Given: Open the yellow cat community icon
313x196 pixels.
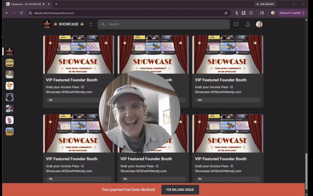Looking at the screenshot, I should click(9, 132).
